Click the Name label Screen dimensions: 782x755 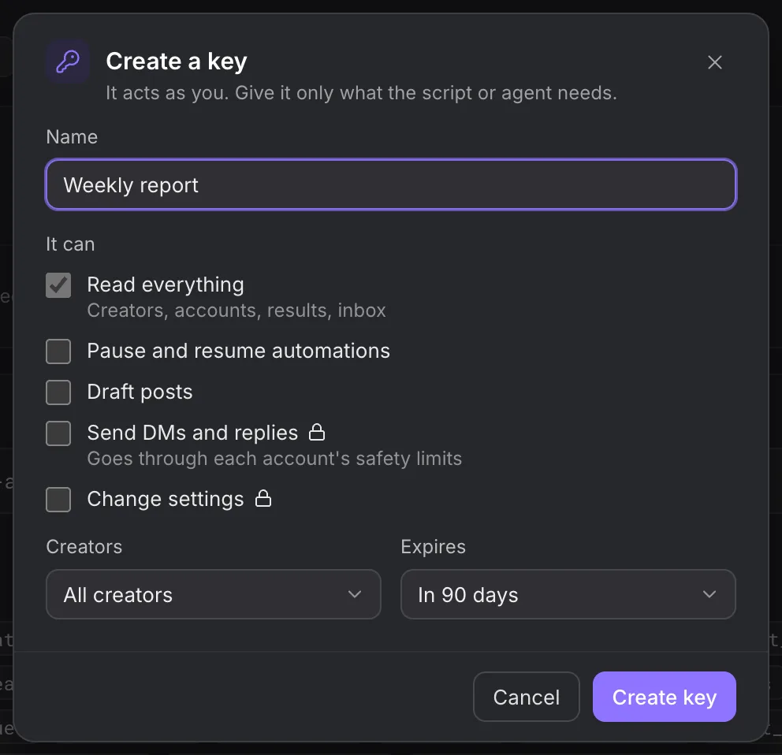tap(72, 137)
